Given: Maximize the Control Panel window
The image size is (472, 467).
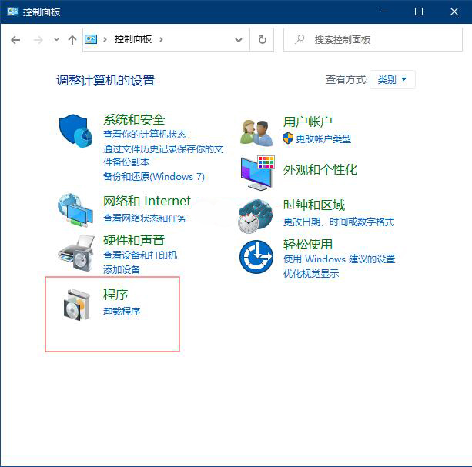Looking at the screenshot, I should tap(419, 12).
